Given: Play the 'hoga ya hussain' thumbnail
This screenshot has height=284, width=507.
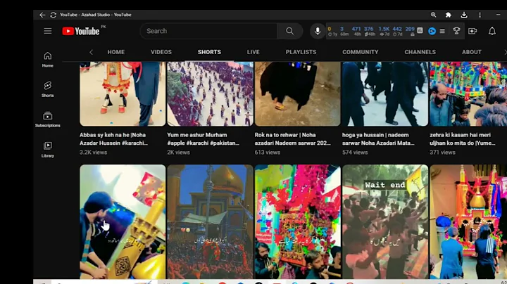Looking at the screenshot, I should [x=385, y=93].
